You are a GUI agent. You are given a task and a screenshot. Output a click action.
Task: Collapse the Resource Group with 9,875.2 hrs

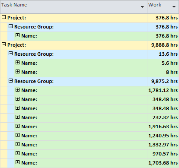(10, 81)
